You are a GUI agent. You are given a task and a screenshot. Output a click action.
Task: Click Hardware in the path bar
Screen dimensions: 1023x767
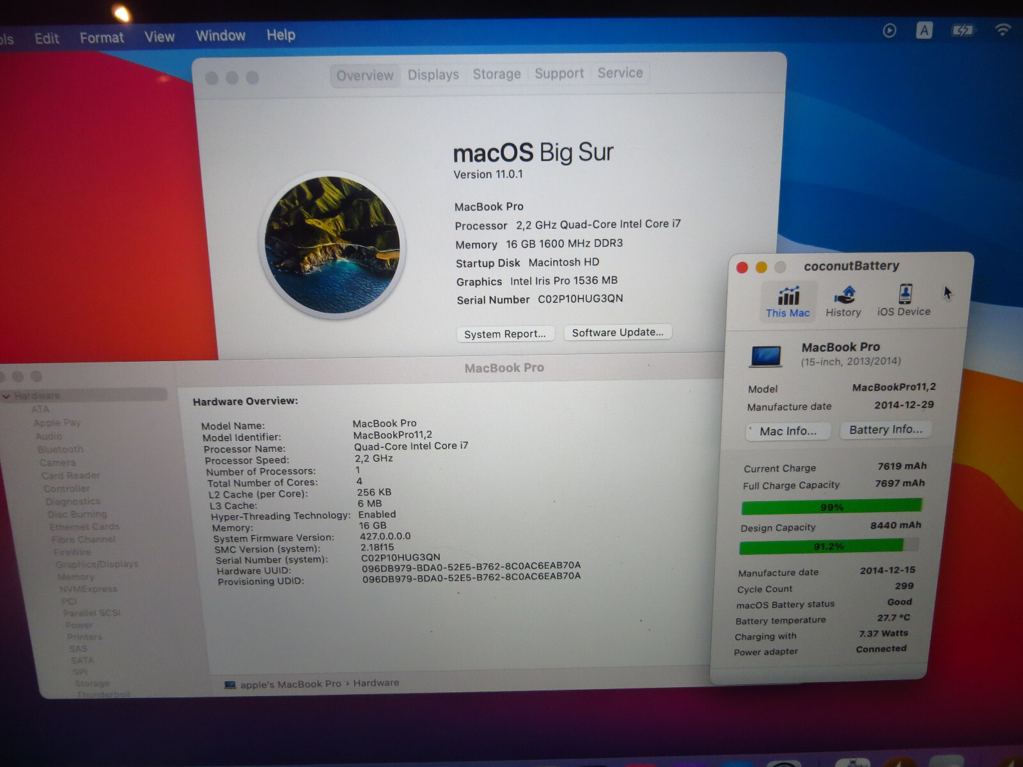coord(376,683)
